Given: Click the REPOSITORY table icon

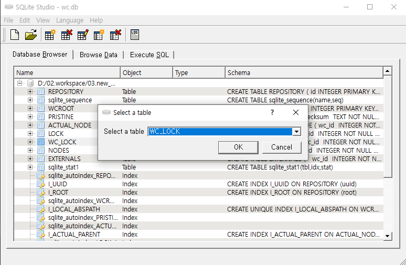Looking at the screenshot, I should (41, 92).
